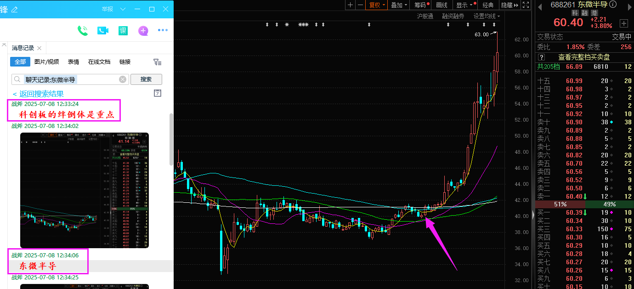Click the 63.00 high price label
634x289 pixels.
click(x=481, y=34)
